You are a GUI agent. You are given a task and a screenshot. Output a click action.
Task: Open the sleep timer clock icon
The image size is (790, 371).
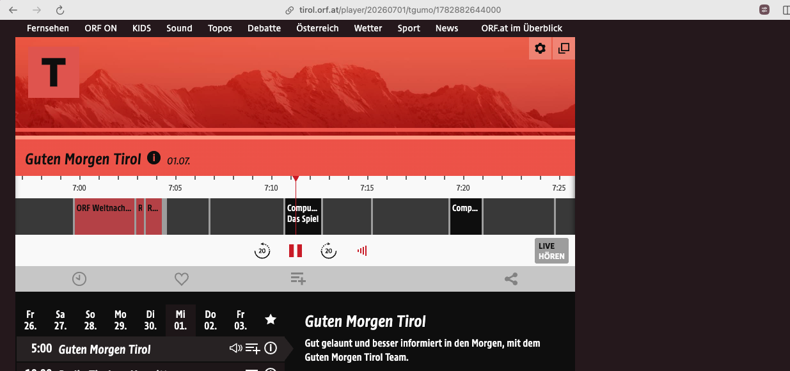tap(79, 279)
